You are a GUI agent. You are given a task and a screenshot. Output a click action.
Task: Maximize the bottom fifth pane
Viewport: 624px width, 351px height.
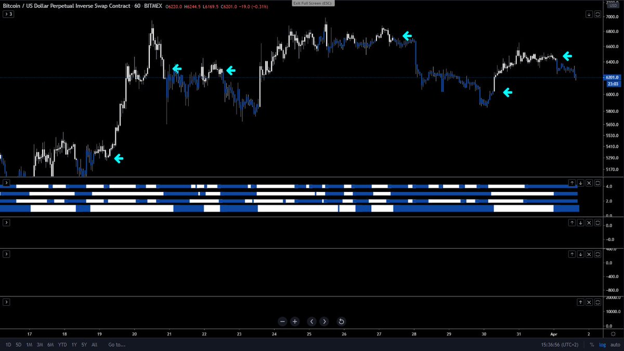coord(597,302)
